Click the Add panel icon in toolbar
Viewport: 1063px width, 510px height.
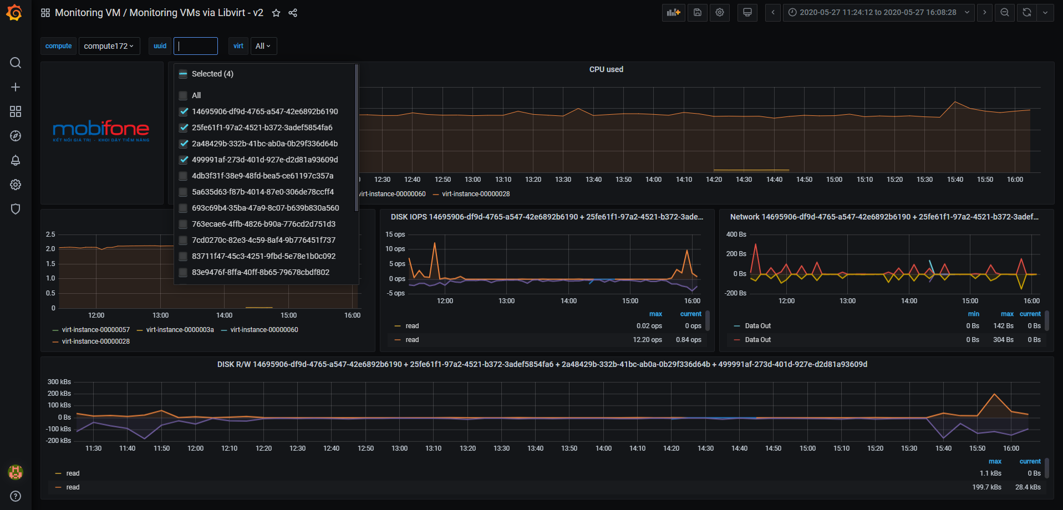(673, 13)
